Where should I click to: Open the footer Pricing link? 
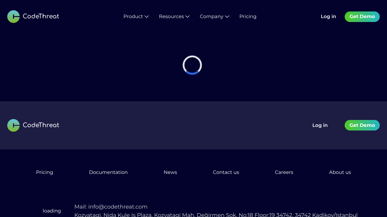point(44,172)
